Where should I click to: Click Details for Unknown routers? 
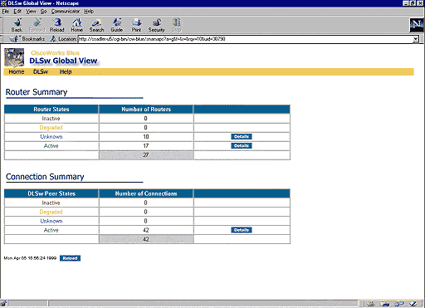[242, 136]
